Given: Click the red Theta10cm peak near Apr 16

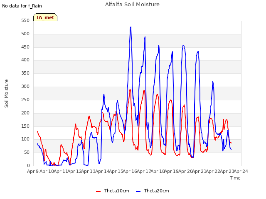Looking at the screenshot, I should pyautogui.click(x=130, y=89).
